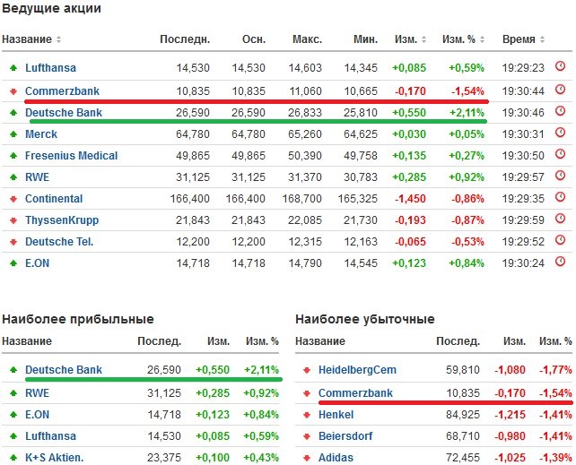Image resolution: width=576 pixels, height=465 pixels.
Task: Click the clock icon in the Merck row
Action: pyautogui.click(x=561, y=133)
